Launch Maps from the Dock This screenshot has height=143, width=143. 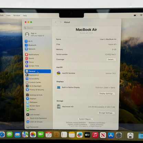25,134
